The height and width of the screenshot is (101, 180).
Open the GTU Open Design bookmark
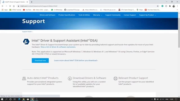[x=127, y=10]
